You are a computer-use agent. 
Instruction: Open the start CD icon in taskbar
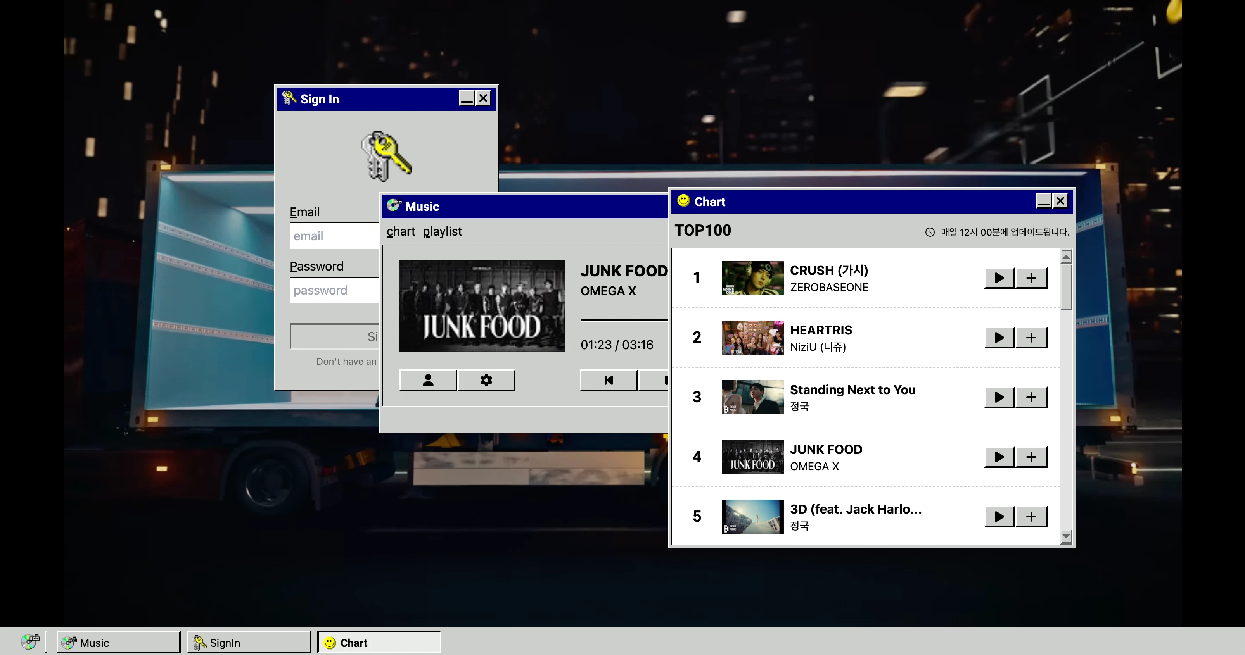30,642
